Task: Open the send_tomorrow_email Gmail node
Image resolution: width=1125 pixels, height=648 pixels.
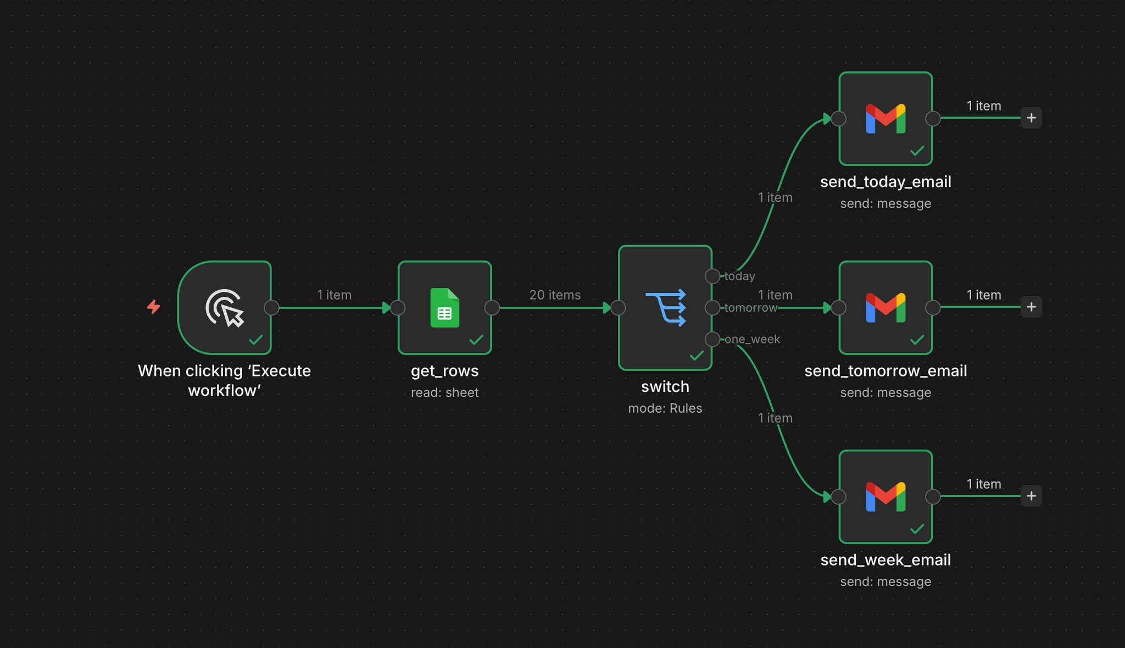Action: pyautogui.click(x=885, y=308)
